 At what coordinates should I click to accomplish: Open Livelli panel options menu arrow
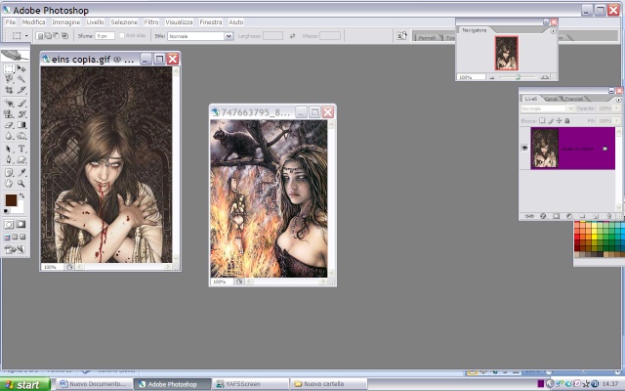click(x=618, y=100)
